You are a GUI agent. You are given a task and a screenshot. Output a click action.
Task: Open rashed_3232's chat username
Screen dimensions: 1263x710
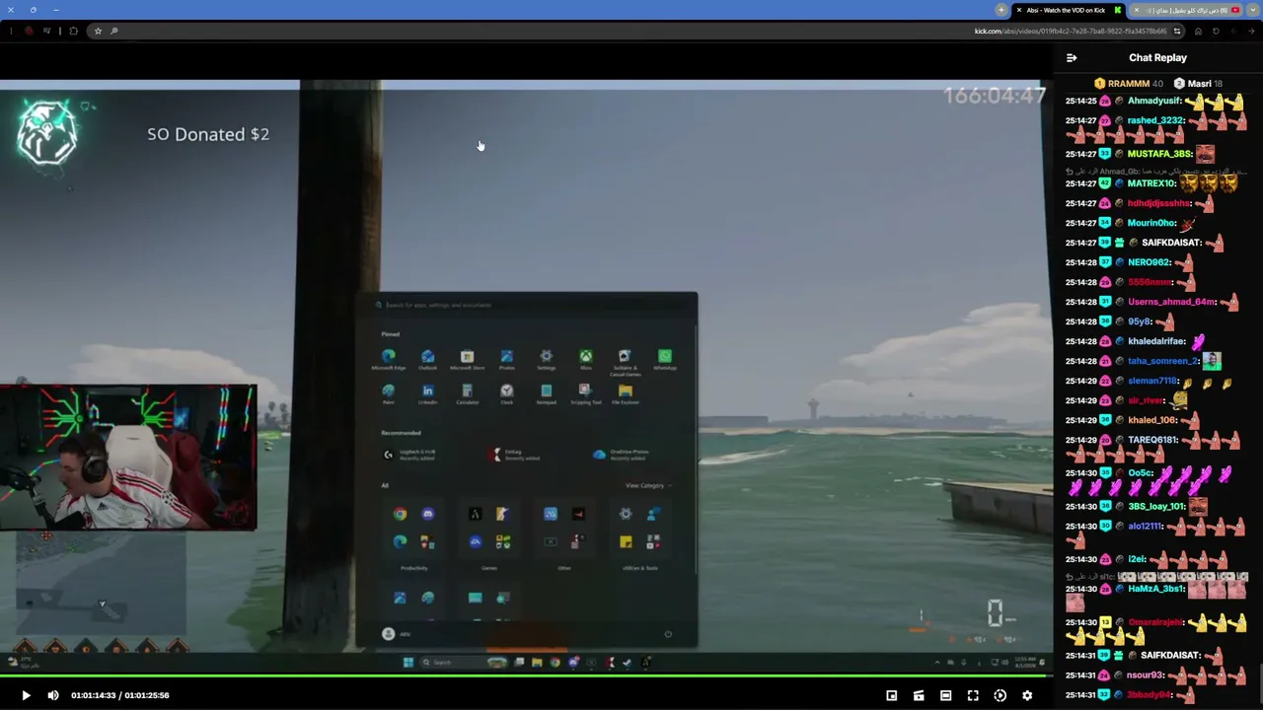click(x=1155, y=120)
